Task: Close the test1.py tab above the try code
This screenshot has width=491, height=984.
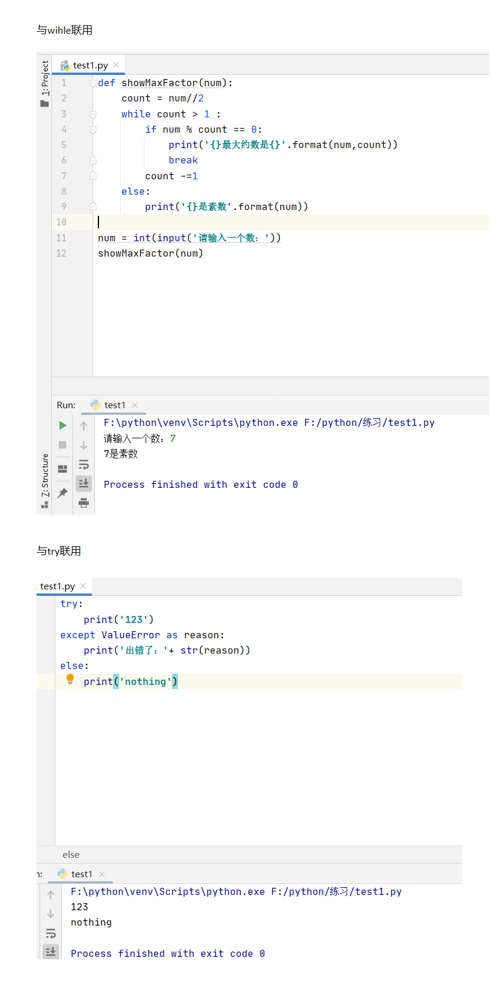Action: pyautogui.click(x=83, y=586)
